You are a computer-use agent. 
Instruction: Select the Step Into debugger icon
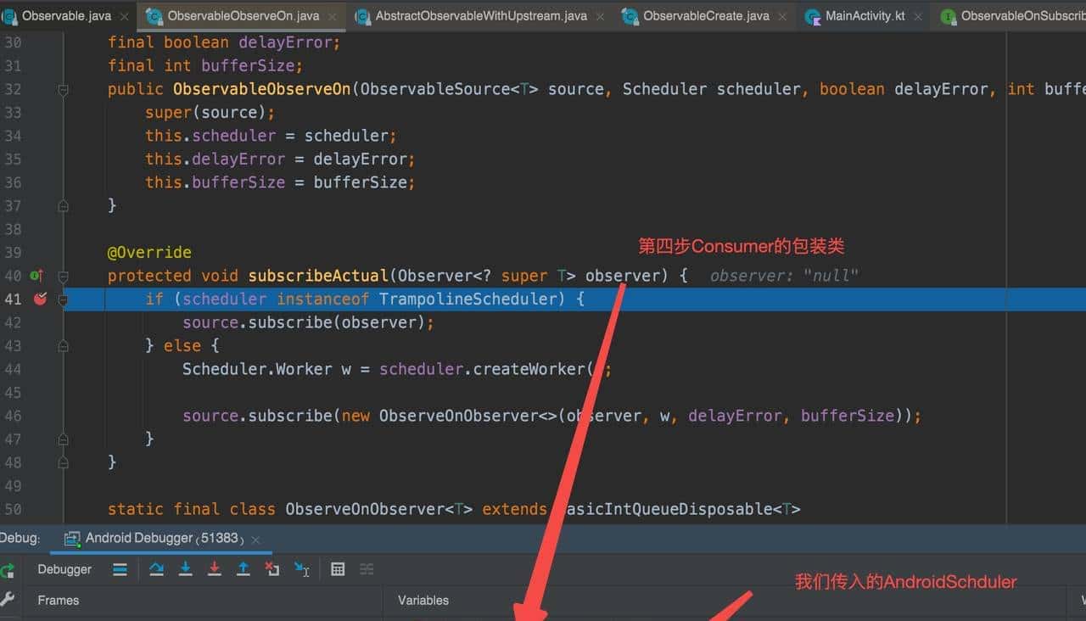coord(186,568)
